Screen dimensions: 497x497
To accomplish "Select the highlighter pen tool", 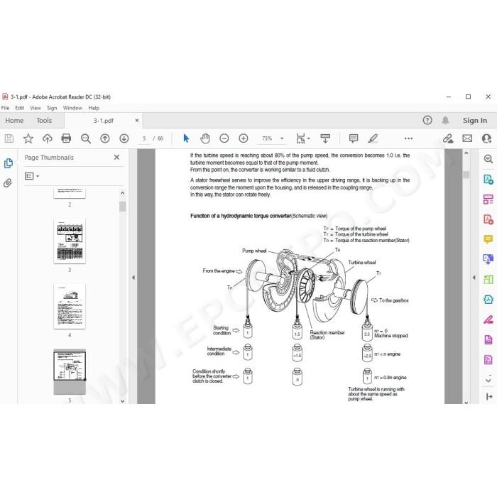I will [373, 138].
